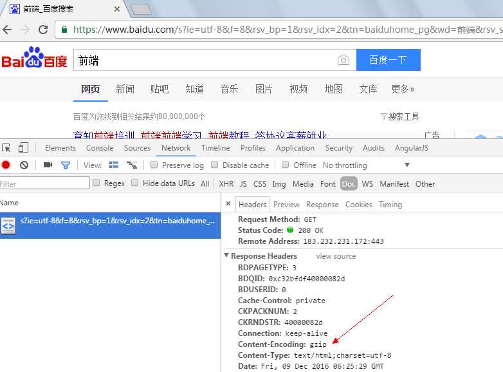The width and height of the screenshot is (503, 372).
Task: Select the 视频 search tab
Action: 298,89
